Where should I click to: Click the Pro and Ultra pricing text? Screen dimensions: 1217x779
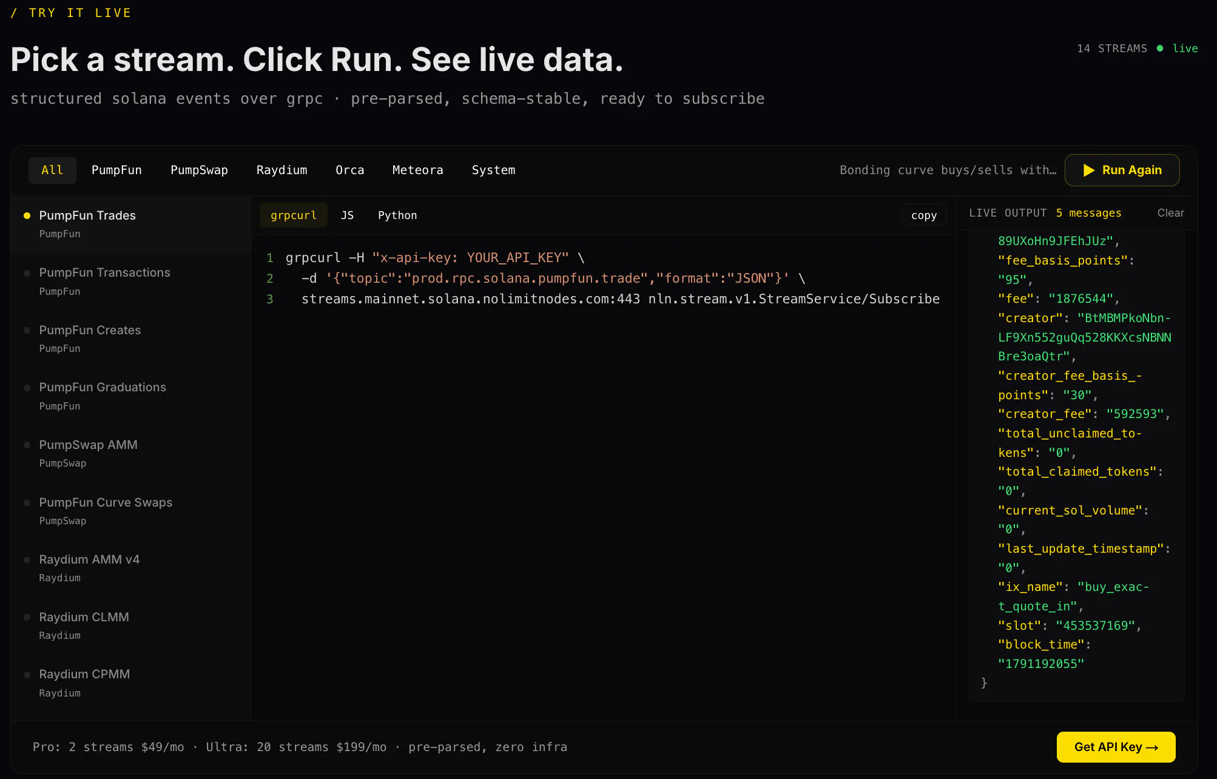[300, 747]
